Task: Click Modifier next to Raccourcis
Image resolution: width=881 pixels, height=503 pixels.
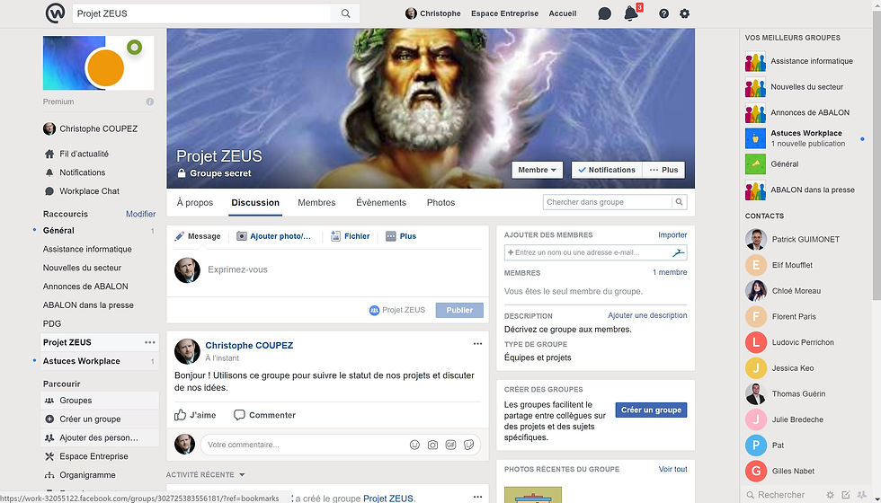Action: pyautogui.click(x=140, y=214)
